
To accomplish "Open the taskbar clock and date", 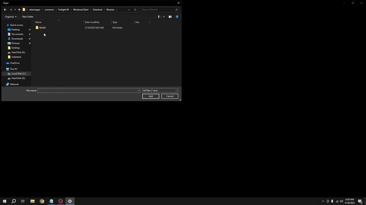I will 349,201.
